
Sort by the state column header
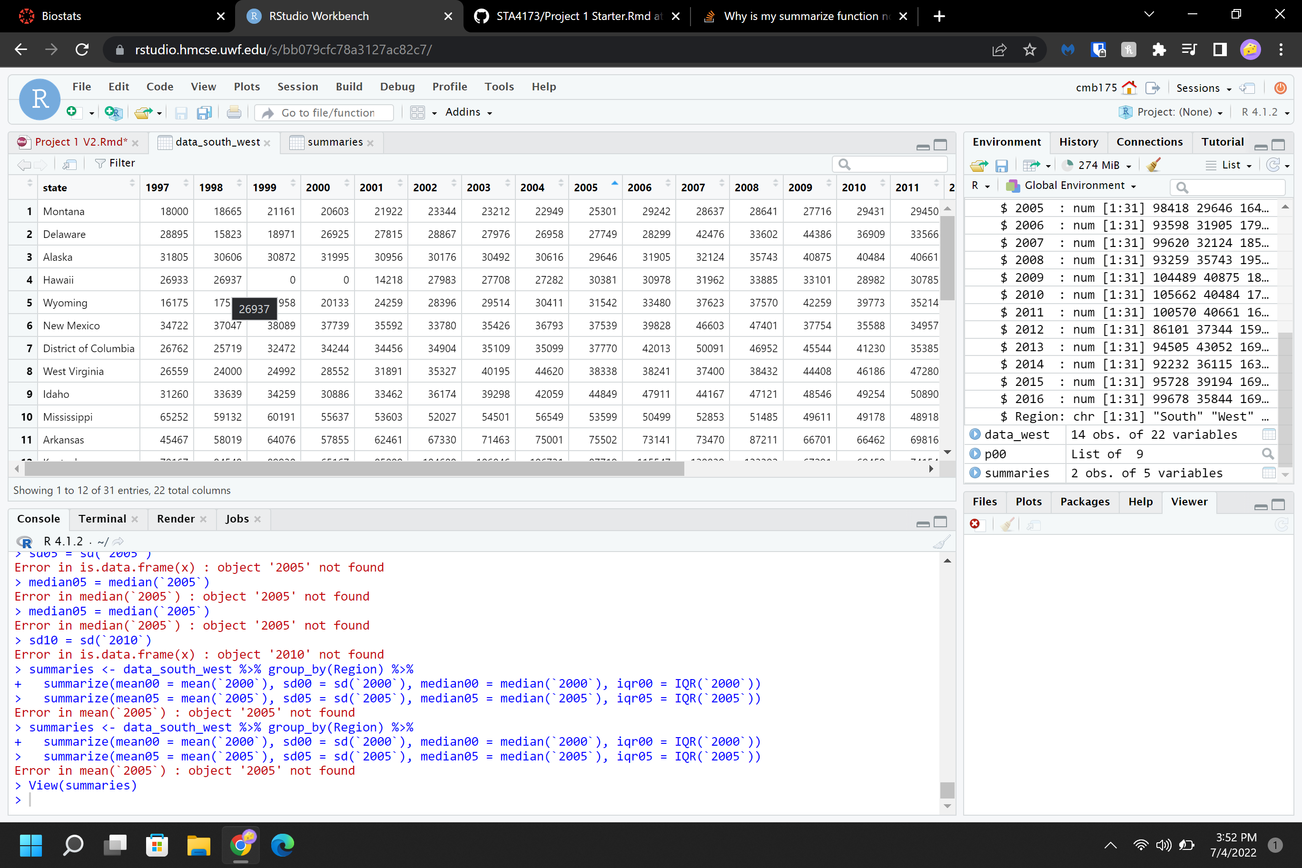point(88,187)
